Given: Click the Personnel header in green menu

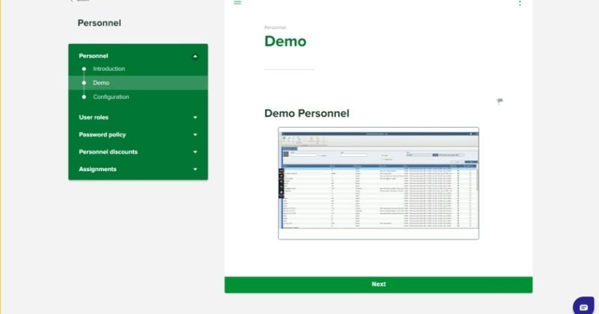Looking at the screenshot, I should pyautogui.click(x=94, y=56).
